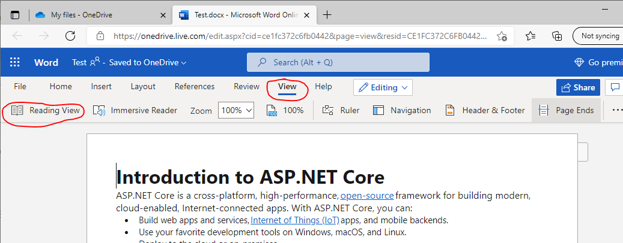
Task: Click the Share button
Action: coord(578,87)
